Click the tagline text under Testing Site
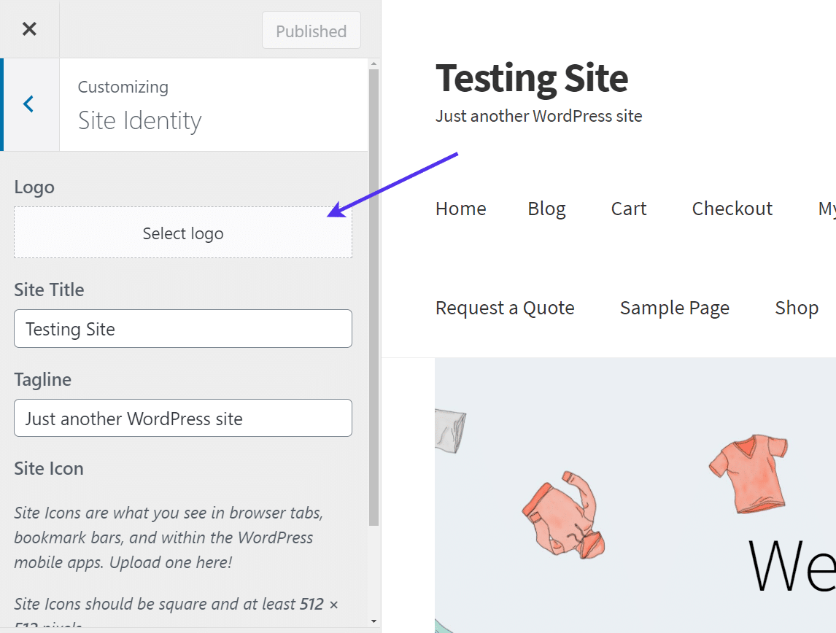 pyautogui.click(x=538, y=116)
